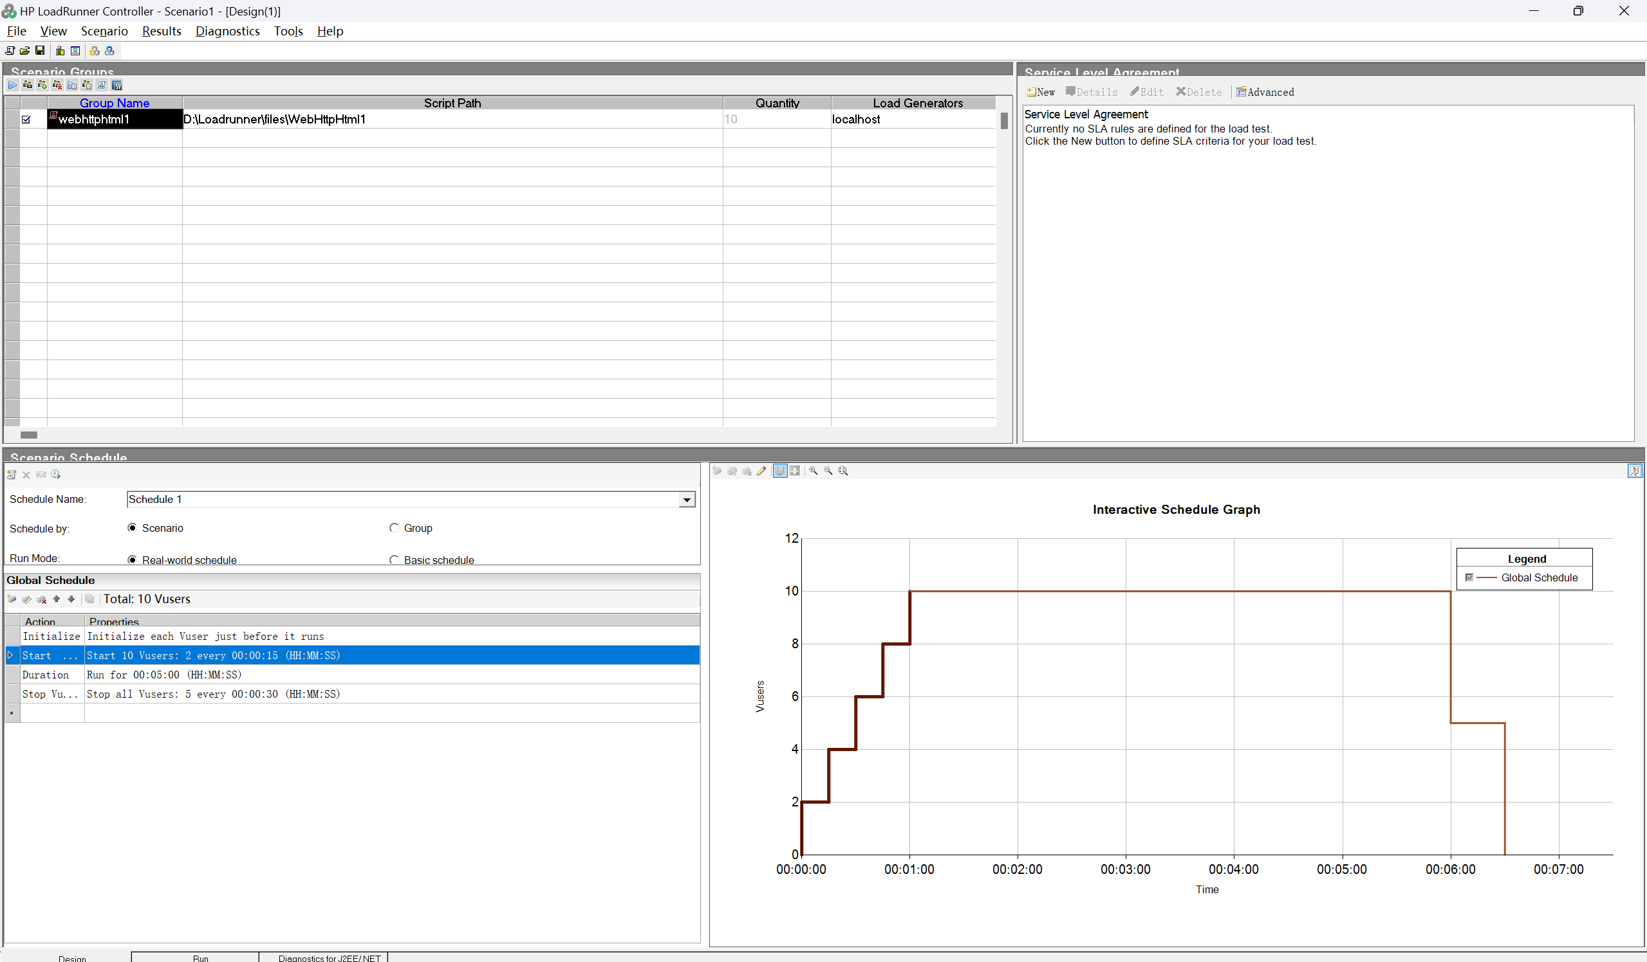
Task: Click the Save Scenario floppy disk icon
Action: point(40,51)
